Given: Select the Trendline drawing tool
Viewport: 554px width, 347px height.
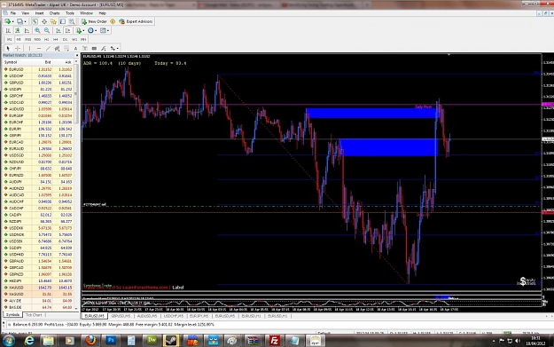Looking at the screenshot, I should click(x=48, y=48).
